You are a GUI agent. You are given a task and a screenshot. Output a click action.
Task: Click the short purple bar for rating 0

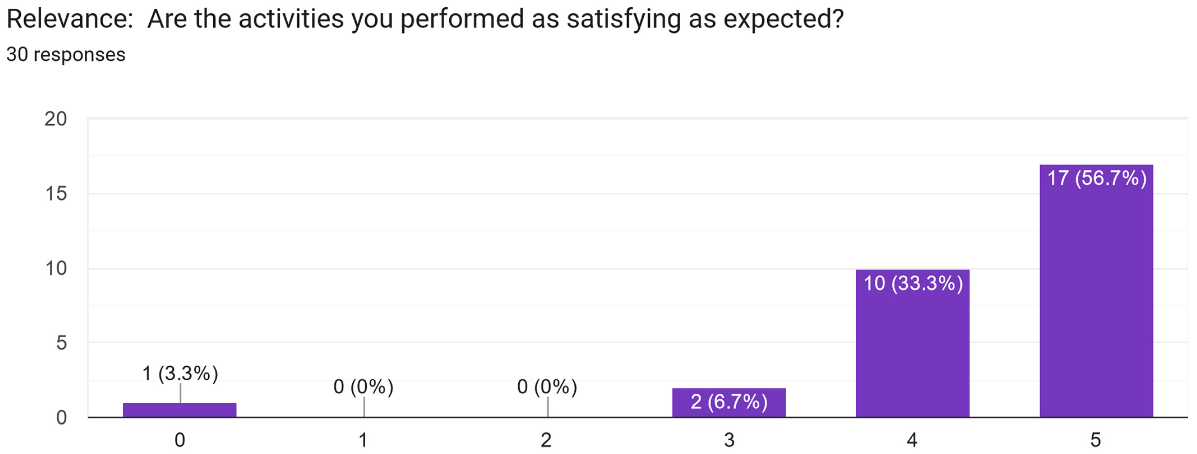coord(180,410)
